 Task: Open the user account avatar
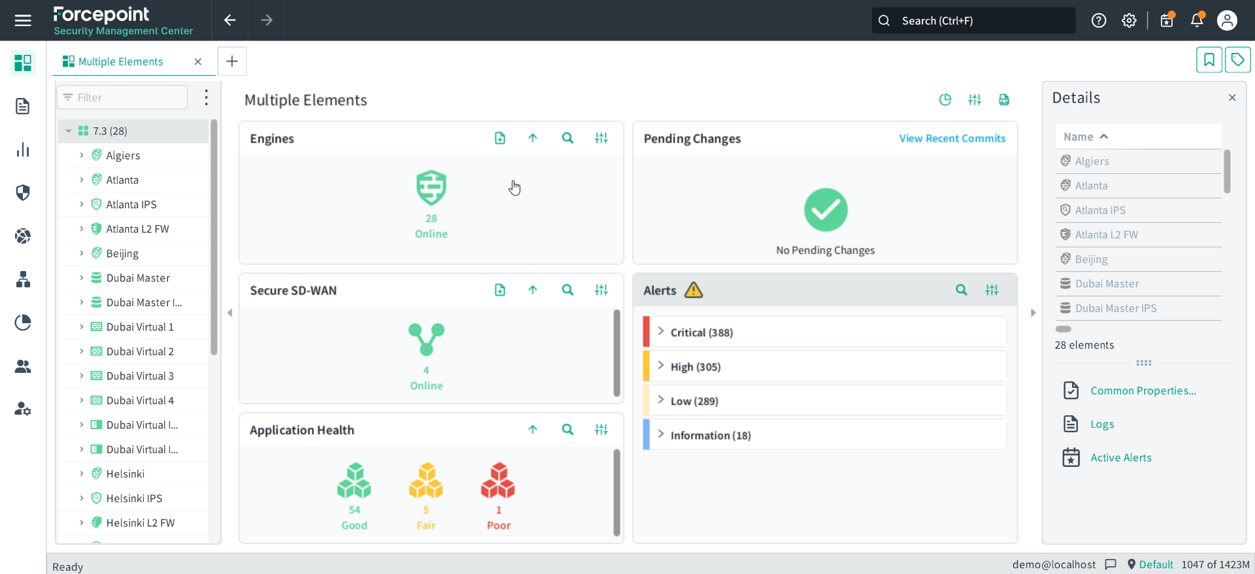point(1227,20)
